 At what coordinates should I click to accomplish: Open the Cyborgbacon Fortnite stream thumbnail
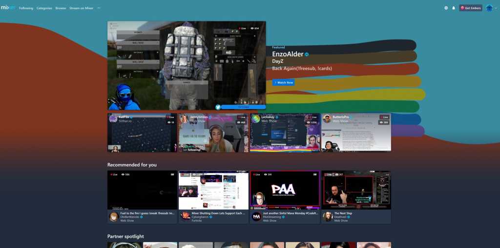(213, 190)
